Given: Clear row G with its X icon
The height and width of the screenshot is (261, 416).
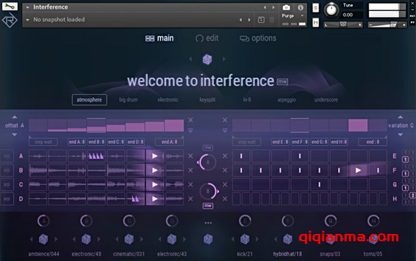Looking at the screenshot, I should pyautogui.click(x=225, y=185).
